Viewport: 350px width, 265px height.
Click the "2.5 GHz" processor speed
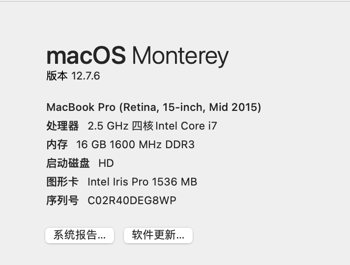(108, 126)
